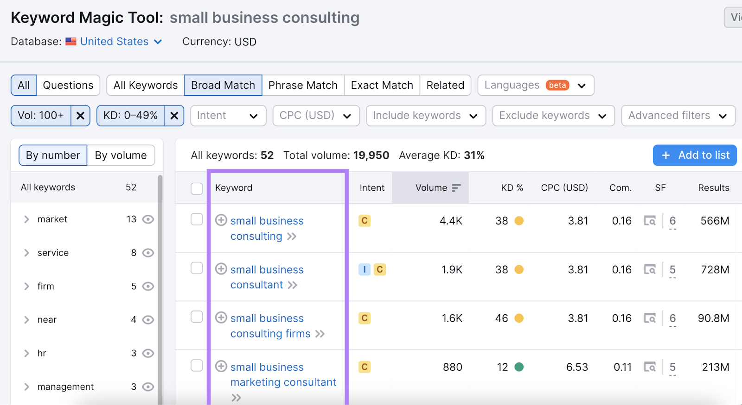Select the By number grouping
This screenshot has height=405, width=742.
click(x=53, y=156)
